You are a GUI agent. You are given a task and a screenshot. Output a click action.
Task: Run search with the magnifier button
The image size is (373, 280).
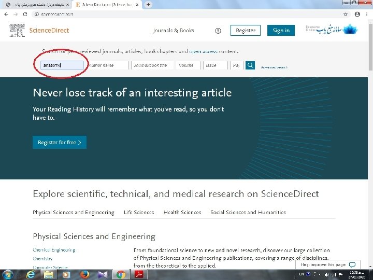click(x=250, y=65)
